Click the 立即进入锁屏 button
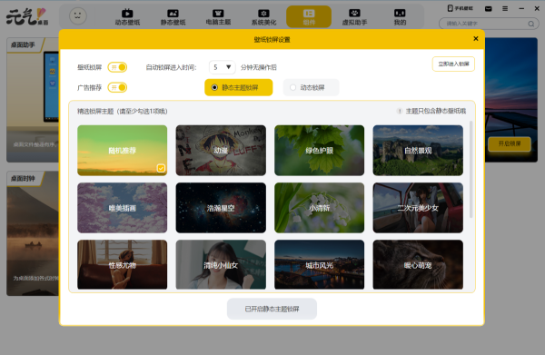The height and width of the screenshot is (355, 545). [x=453, y=64]
